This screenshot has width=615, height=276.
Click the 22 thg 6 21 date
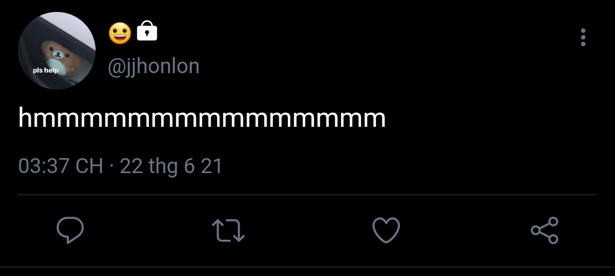click(171, 166)
